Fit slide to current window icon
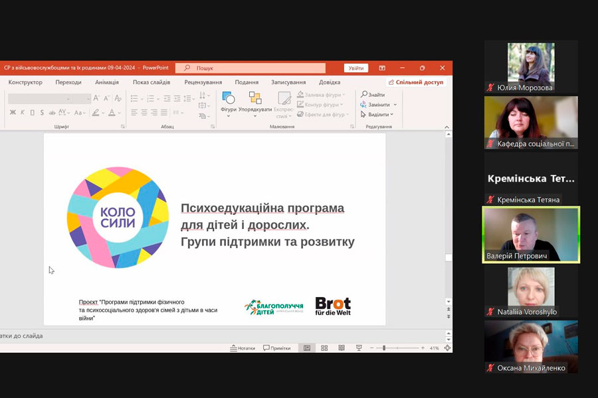 (447, 348)
